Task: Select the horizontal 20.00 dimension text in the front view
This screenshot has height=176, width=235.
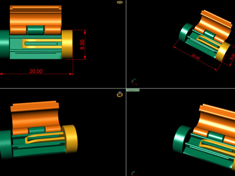Action: tap(36, 71)
